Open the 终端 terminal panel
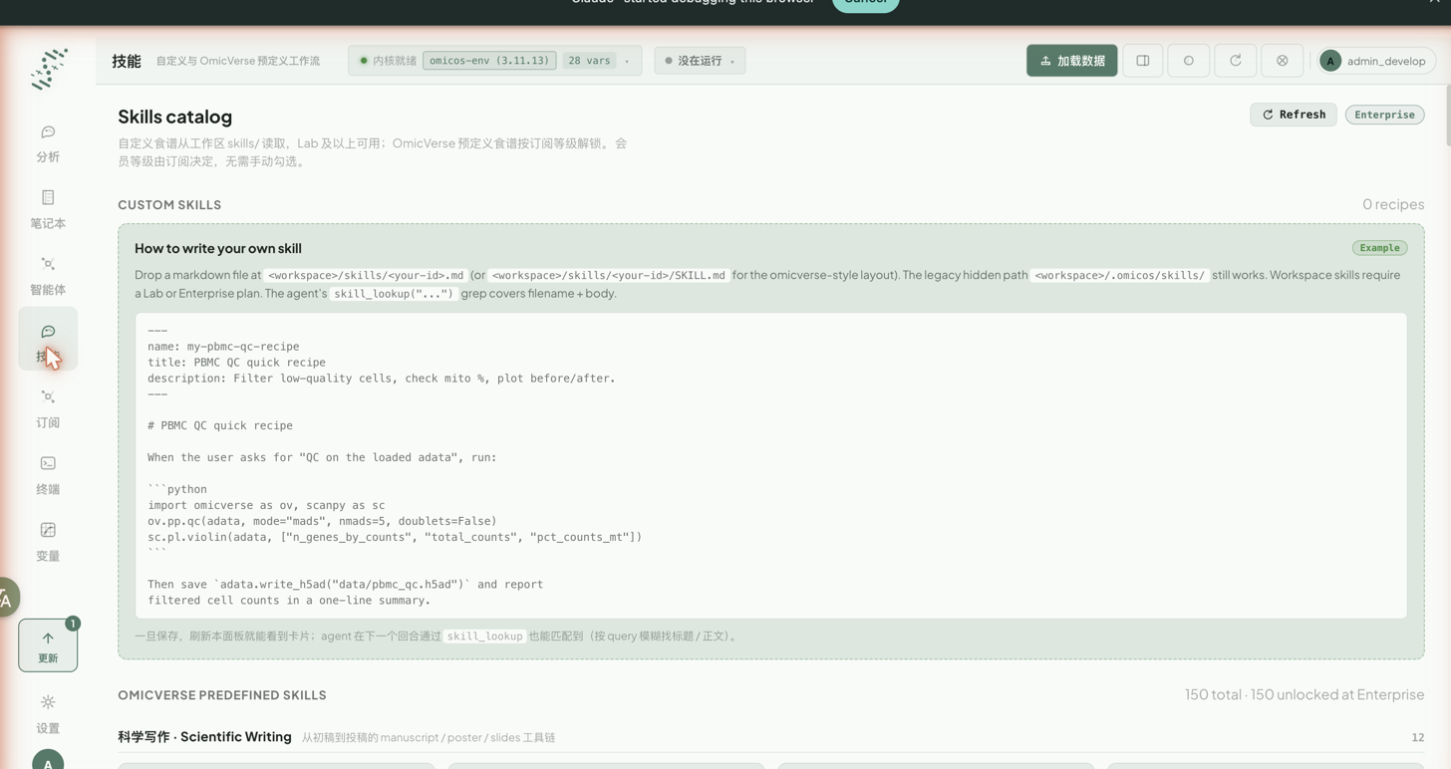The image size is (1451, 769). pos(48,476)
